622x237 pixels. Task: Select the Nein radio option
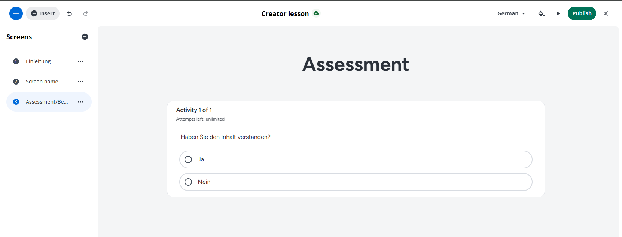(x=356, y=182)
